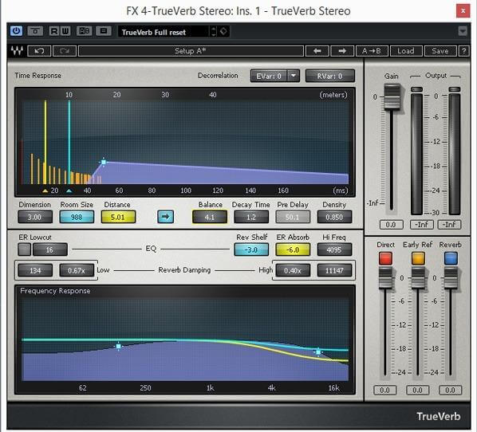Close the TrueVerb plugin window
Screen dimensions: 477x432
(x=463, y=11)
